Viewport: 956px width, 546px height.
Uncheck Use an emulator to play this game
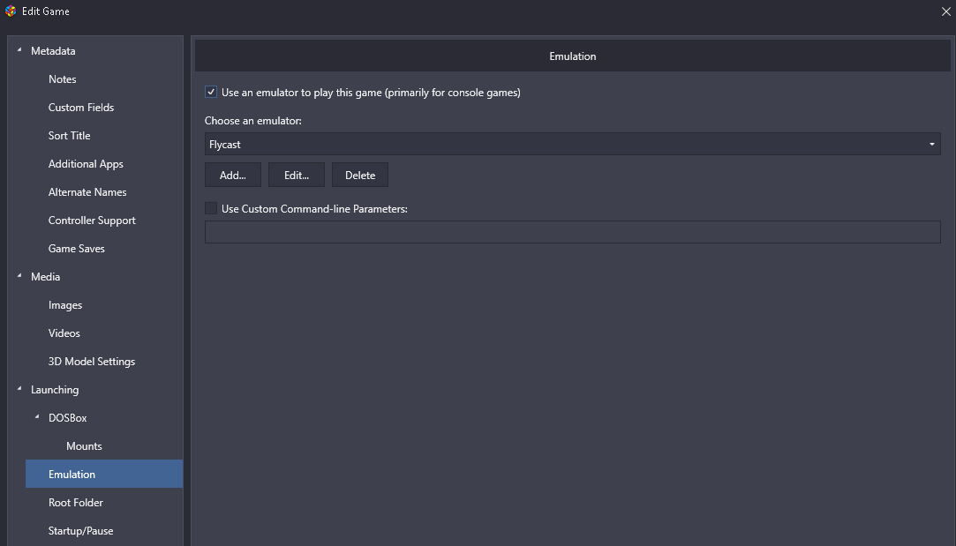211,92
